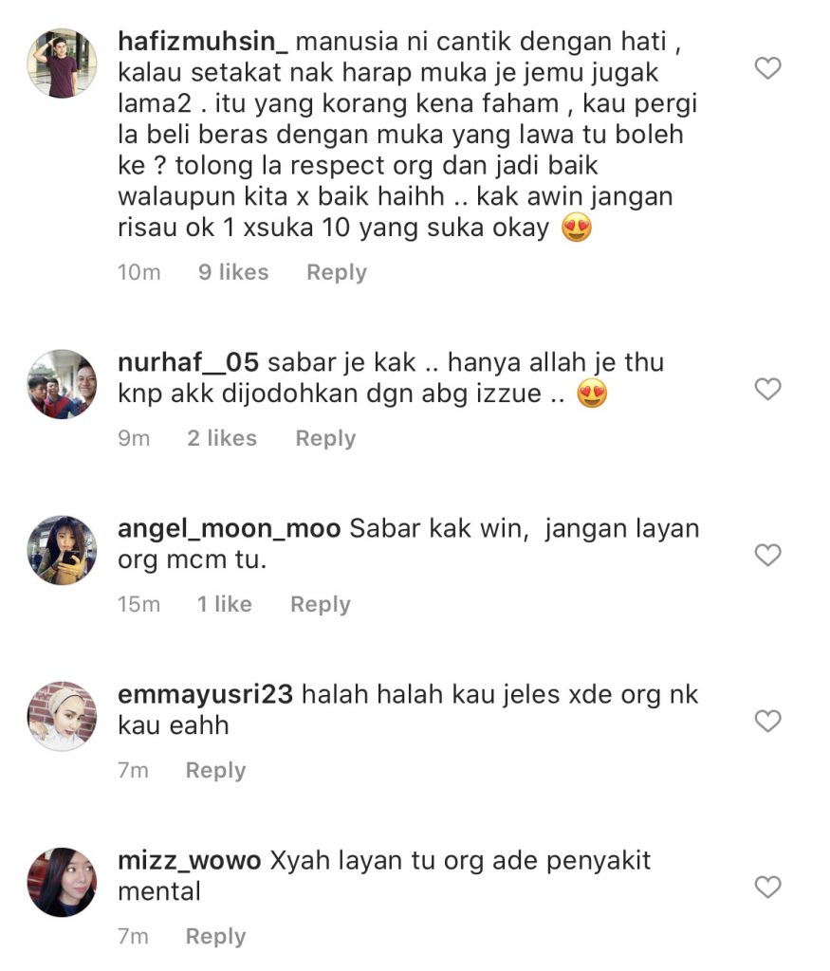Like mizz_wowo's comment with the heart
Viewport: 830px width, 971px height.
[x=768, y=887]
